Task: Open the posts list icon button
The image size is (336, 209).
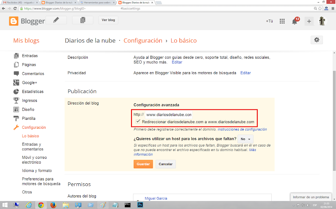Action: 83,20
